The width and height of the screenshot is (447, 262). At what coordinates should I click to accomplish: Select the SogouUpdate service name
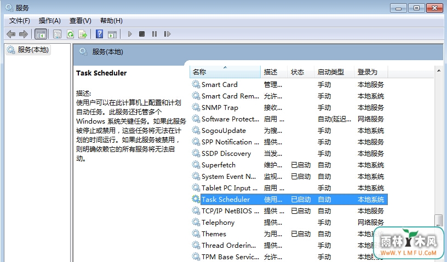(224, 131)
